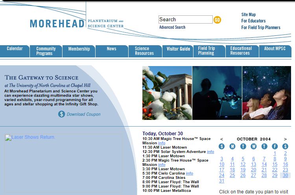Click the children stargazing photo
Viewport: 295px width, 195px height.
[267, 93]
